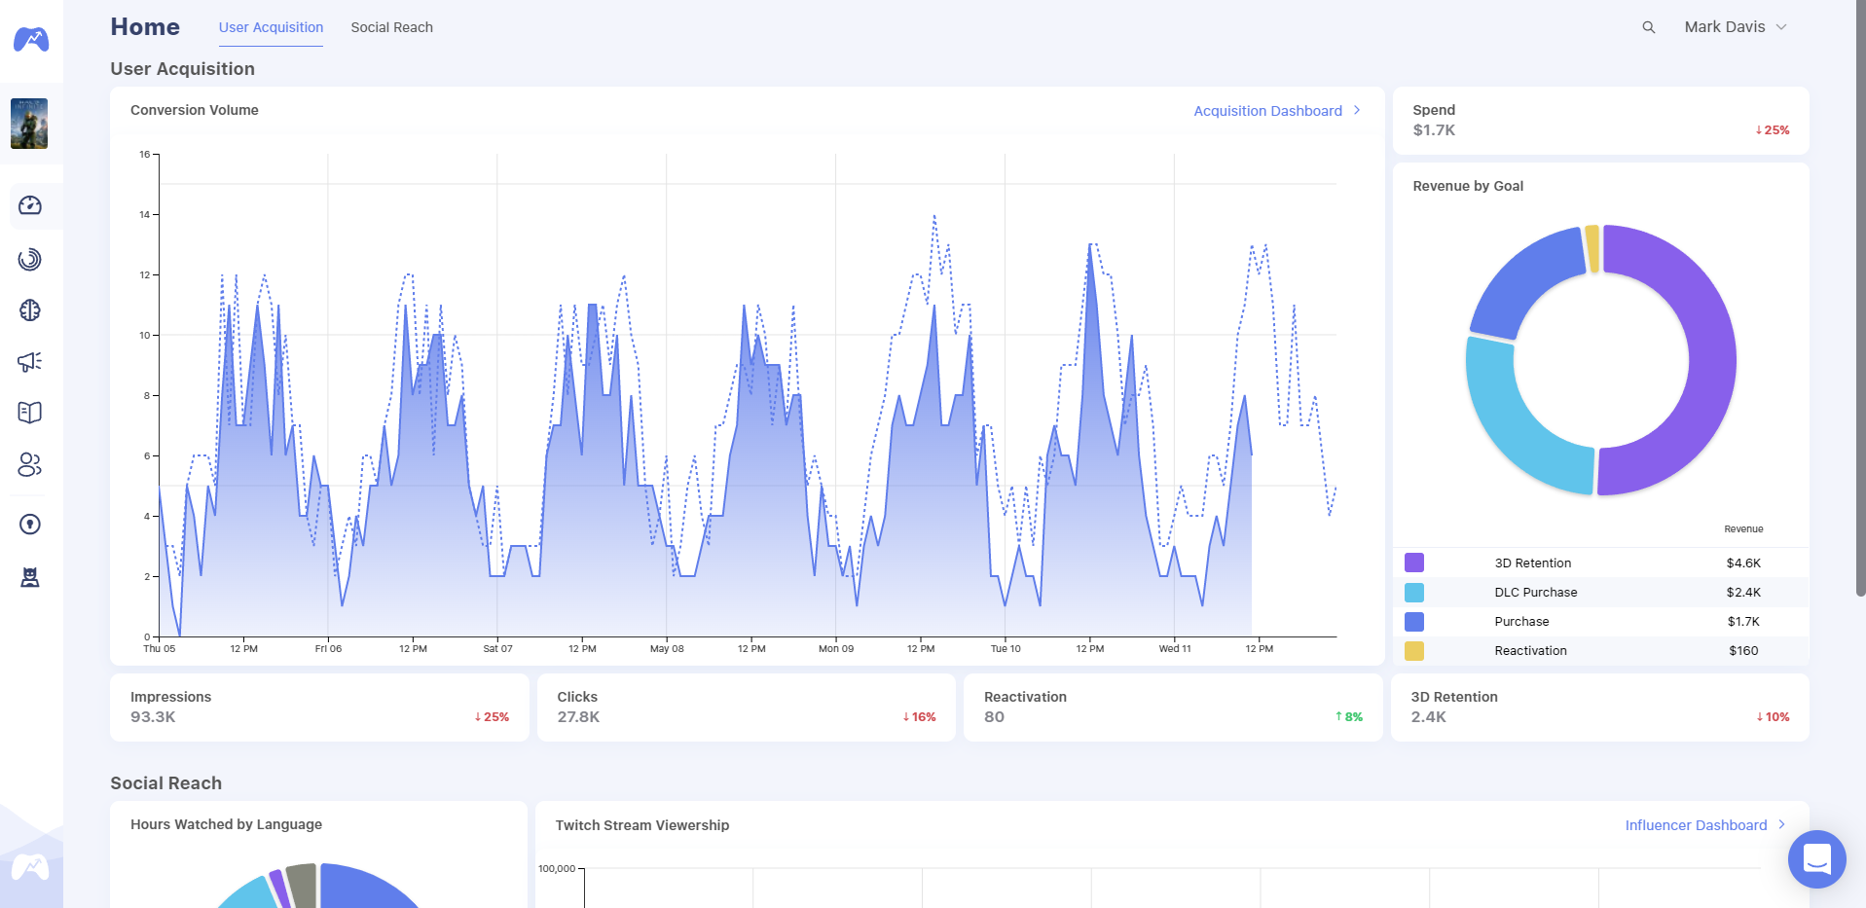Click the $160 revenue value
The image size is (1866, 908).
[1743, 651]
